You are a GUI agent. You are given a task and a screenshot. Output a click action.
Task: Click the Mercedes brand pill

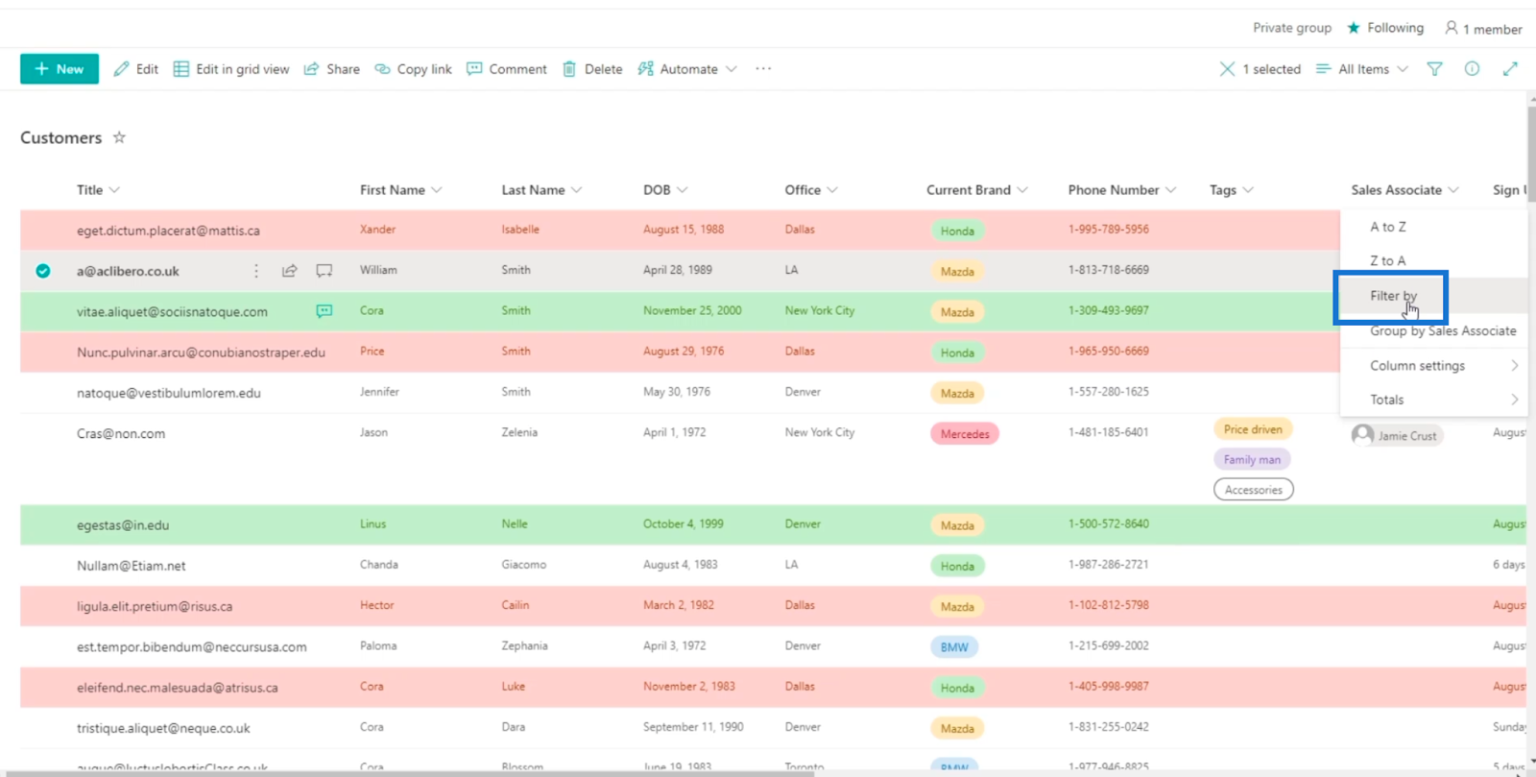click(965, 434)
